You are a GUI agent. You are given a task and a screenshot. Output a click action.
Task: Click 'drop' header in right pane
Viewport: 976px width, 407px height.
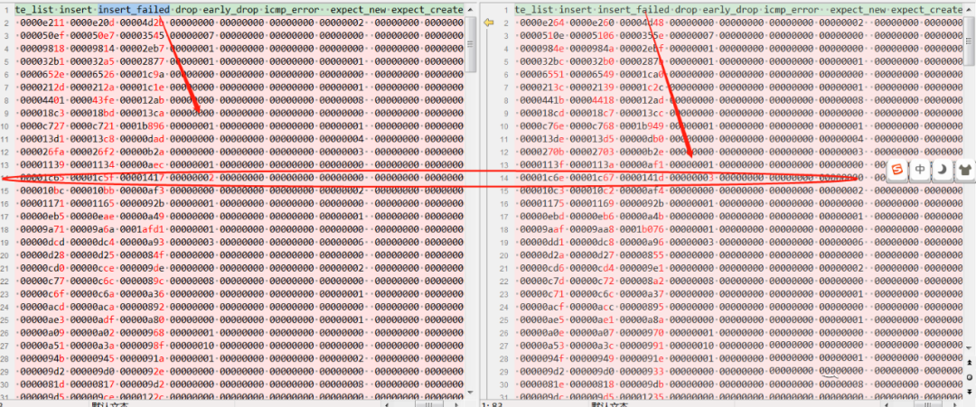point(686,10)
